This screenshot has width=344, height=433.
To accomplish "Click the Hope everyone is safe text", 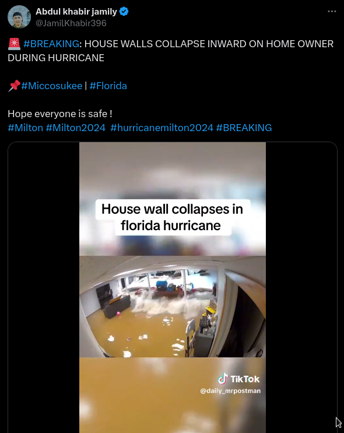I will click(60, 114).
